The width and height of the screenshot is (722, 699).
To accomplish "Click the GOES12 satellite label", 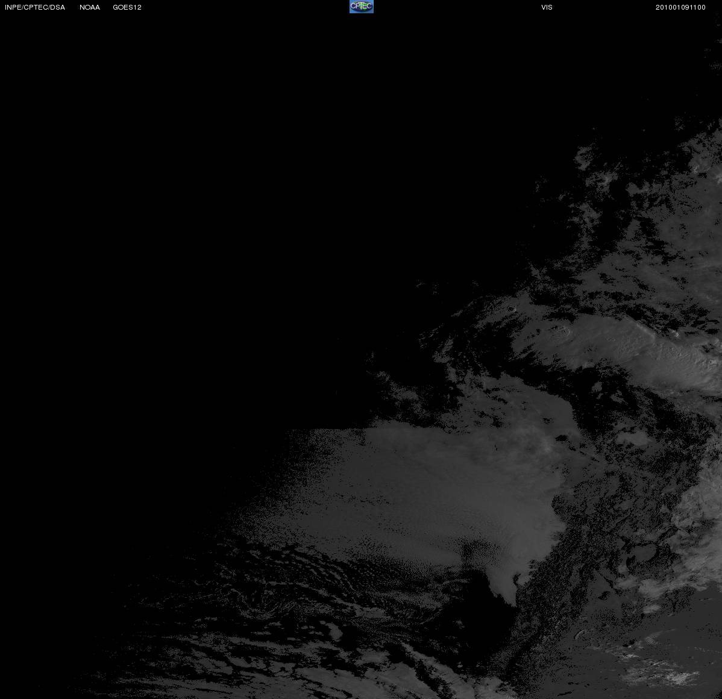I will (127, 7).
